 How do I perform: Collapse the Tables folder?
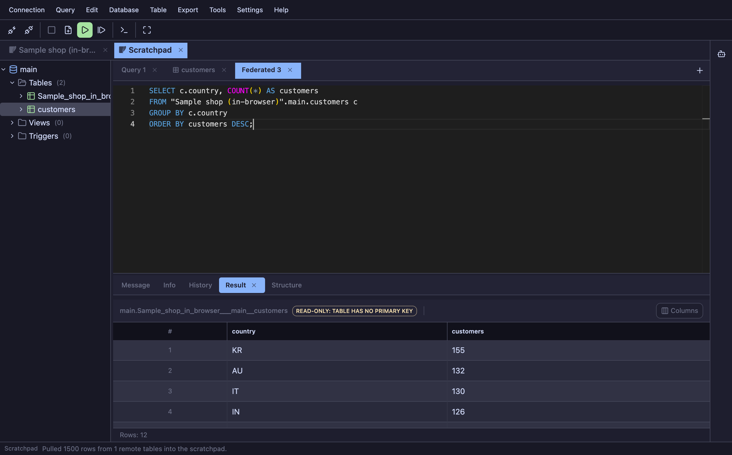click(x=12, y=83)
